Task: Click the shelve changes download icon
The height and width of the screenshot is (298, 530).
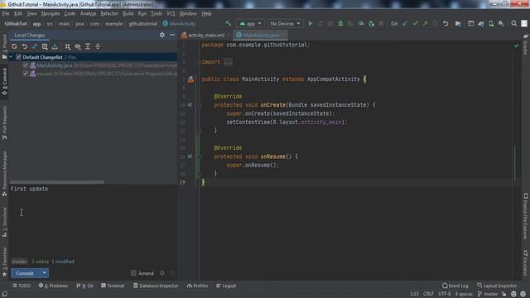Action: pos(55,46)
